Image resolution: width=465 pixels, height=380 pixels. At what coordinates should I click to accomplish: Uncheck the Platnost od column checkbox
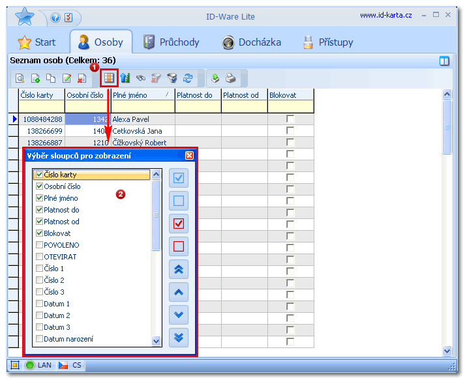pos(39,221)
